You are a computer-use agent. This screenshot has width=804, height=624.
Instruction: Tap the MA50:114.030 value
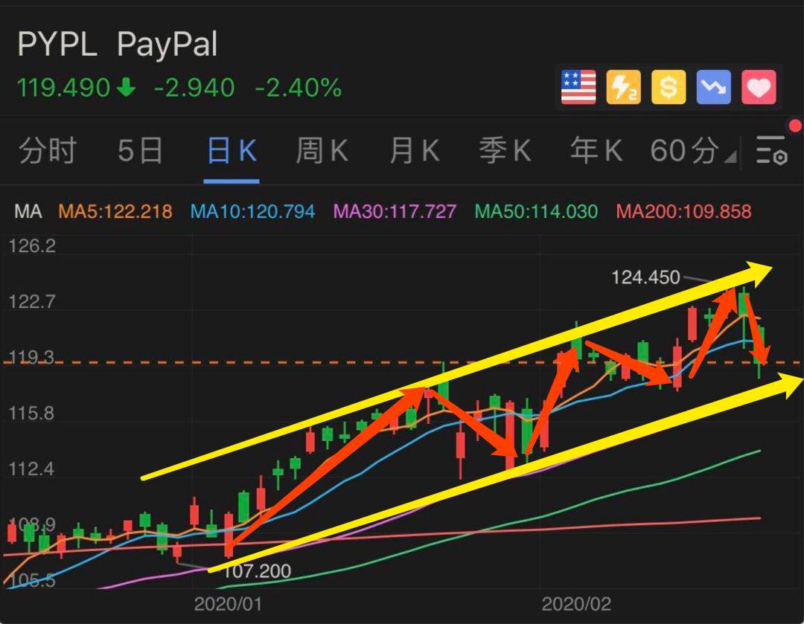(x=536, y=211)
